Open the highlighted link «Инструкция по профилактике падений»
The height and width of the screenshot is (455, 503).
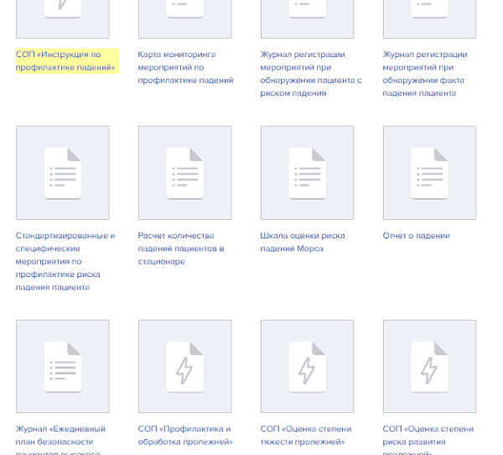point(65,60)
